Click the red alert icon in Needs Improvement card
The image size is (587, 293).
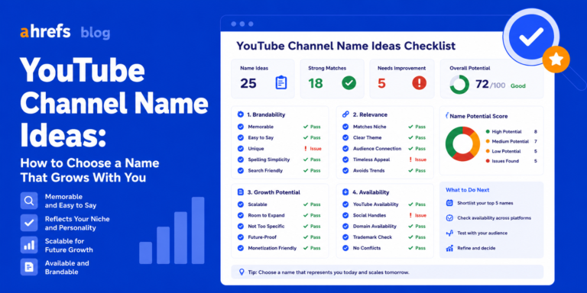click(420, 82)
